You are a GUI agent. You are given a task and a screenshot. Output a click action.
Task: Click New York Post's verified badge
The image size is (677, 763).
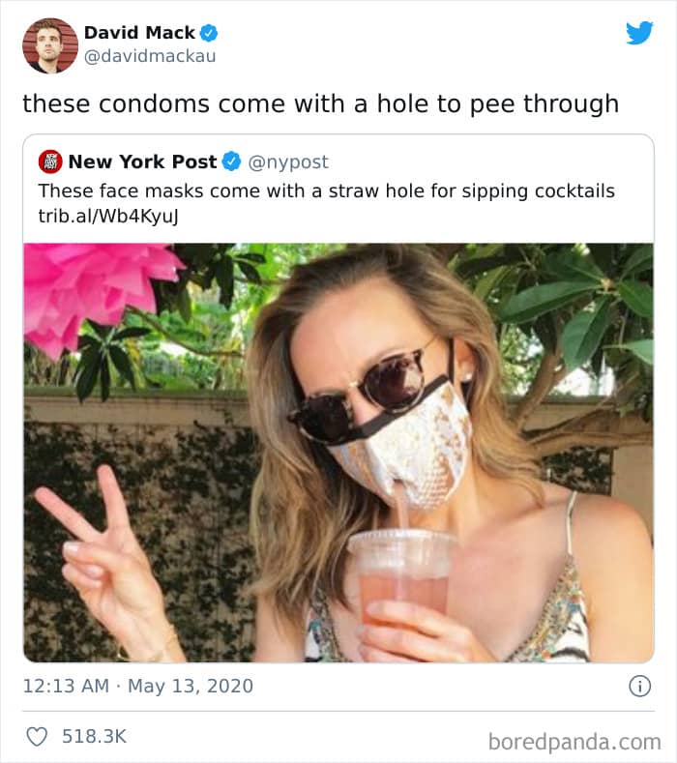[x=232, y=161]
